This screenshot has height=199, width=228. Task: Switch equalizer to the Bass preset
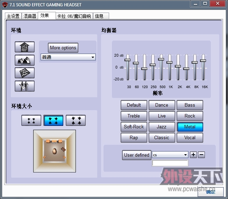190,105
